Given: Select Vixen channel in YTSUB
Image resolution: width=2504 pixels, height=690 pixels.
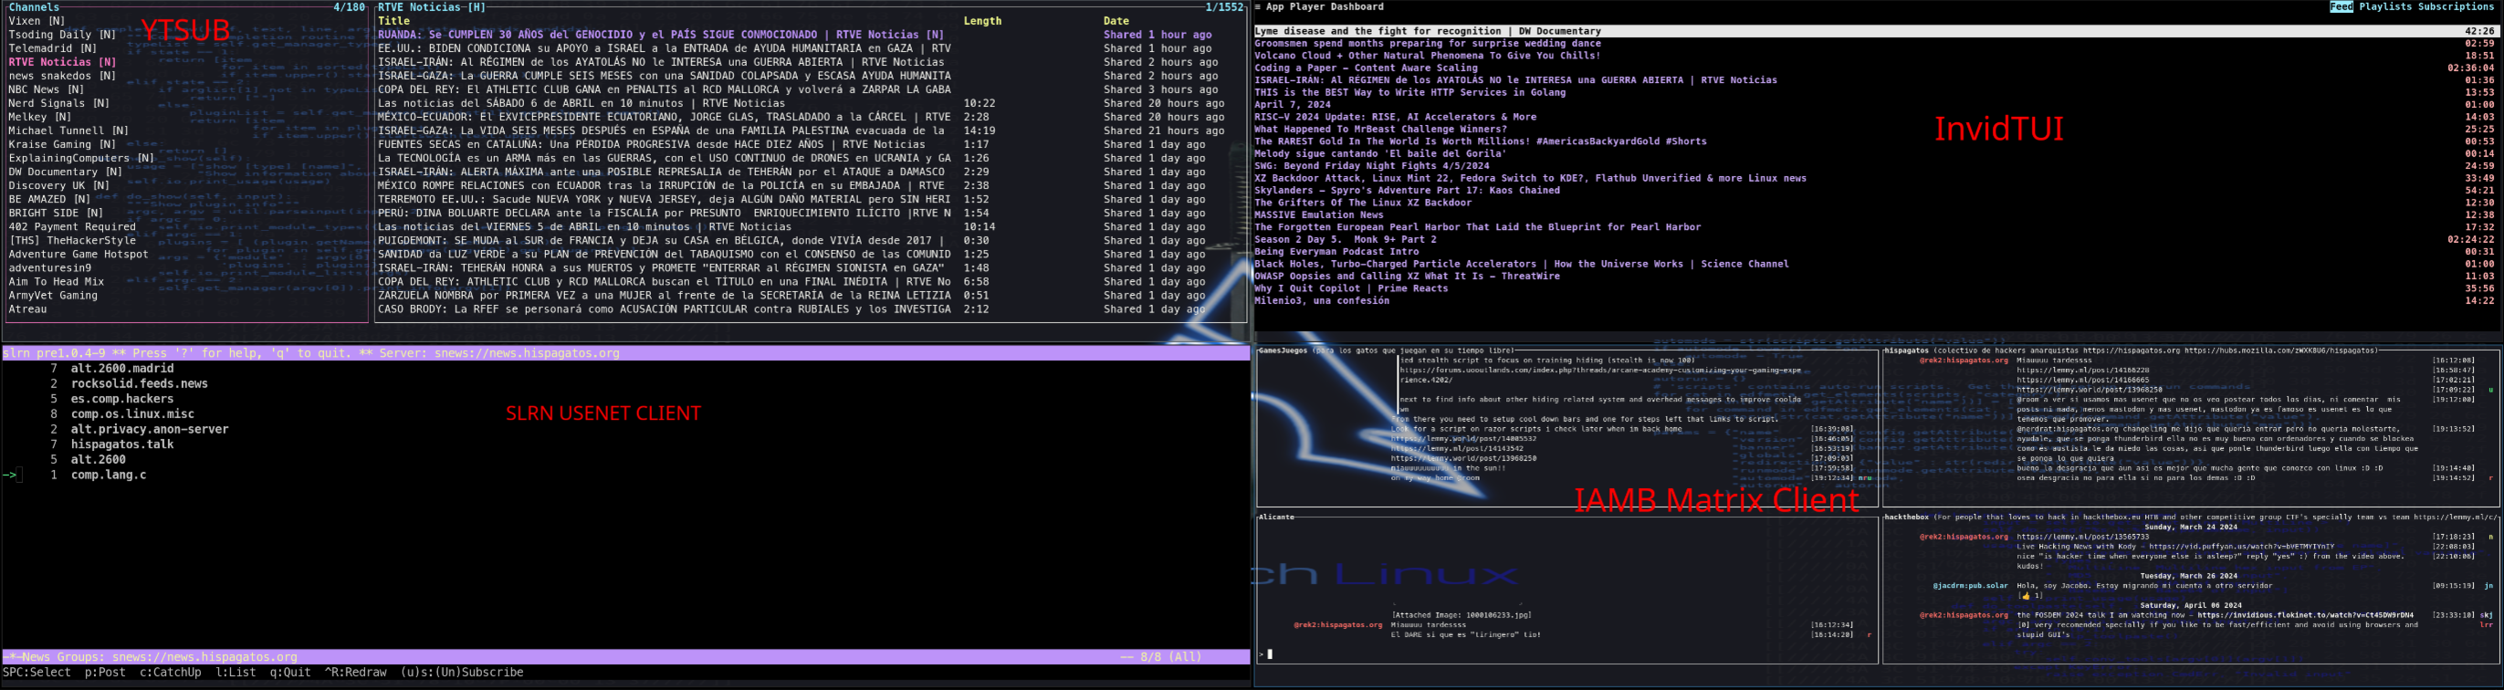Looking at the screenshot, I should (37, 20).
